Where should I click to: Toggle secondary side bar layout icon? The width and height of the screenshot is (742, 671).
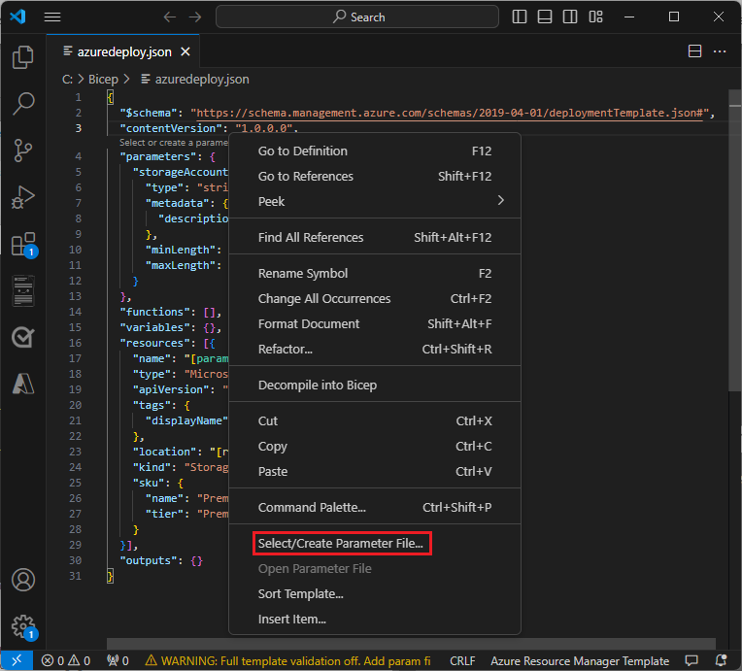(570, 17)
